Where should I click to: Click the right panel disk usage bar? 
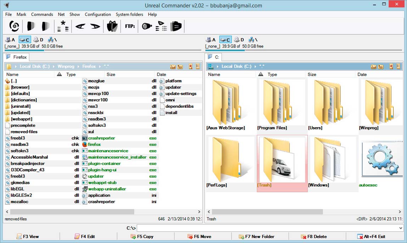(304, 50)
